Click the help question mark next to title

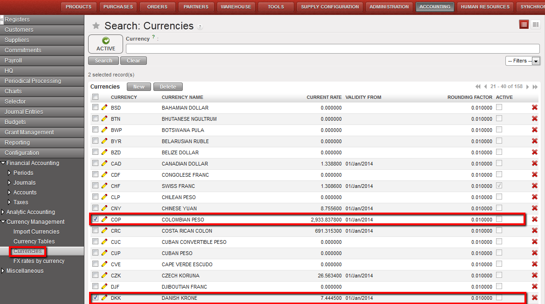(x=200, y=27)
